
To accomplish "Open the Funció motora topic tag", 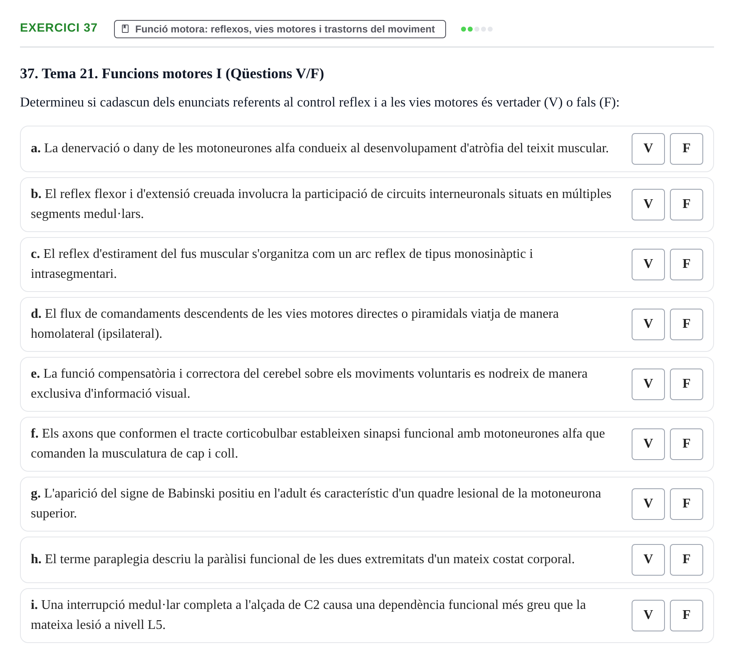I will 280,29.
